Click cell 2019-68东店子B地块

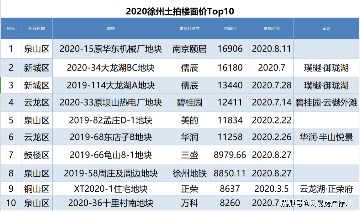[111, 137]
